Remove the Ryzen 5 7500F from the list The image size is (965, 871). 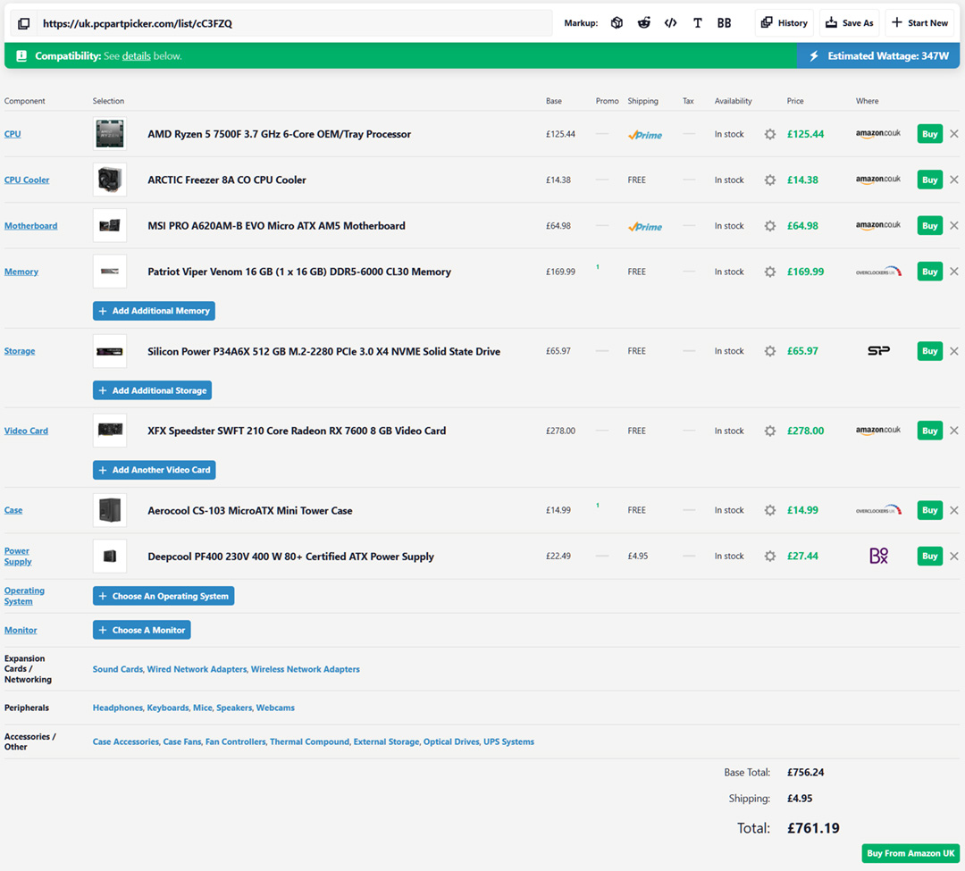pos(954,133)
